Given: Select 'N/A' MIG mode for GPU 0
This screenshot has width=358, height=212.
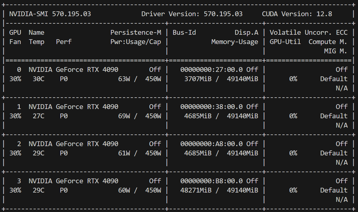Looking at the screenshot, I should 342,88.
